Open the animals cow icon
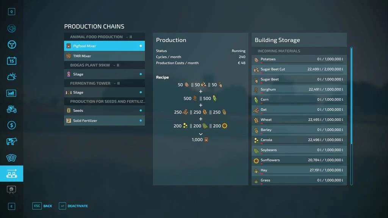 point(11,142)
